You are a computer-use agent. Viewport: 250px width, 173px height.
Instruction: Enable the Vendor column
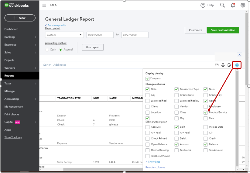(x=176, y=107)
